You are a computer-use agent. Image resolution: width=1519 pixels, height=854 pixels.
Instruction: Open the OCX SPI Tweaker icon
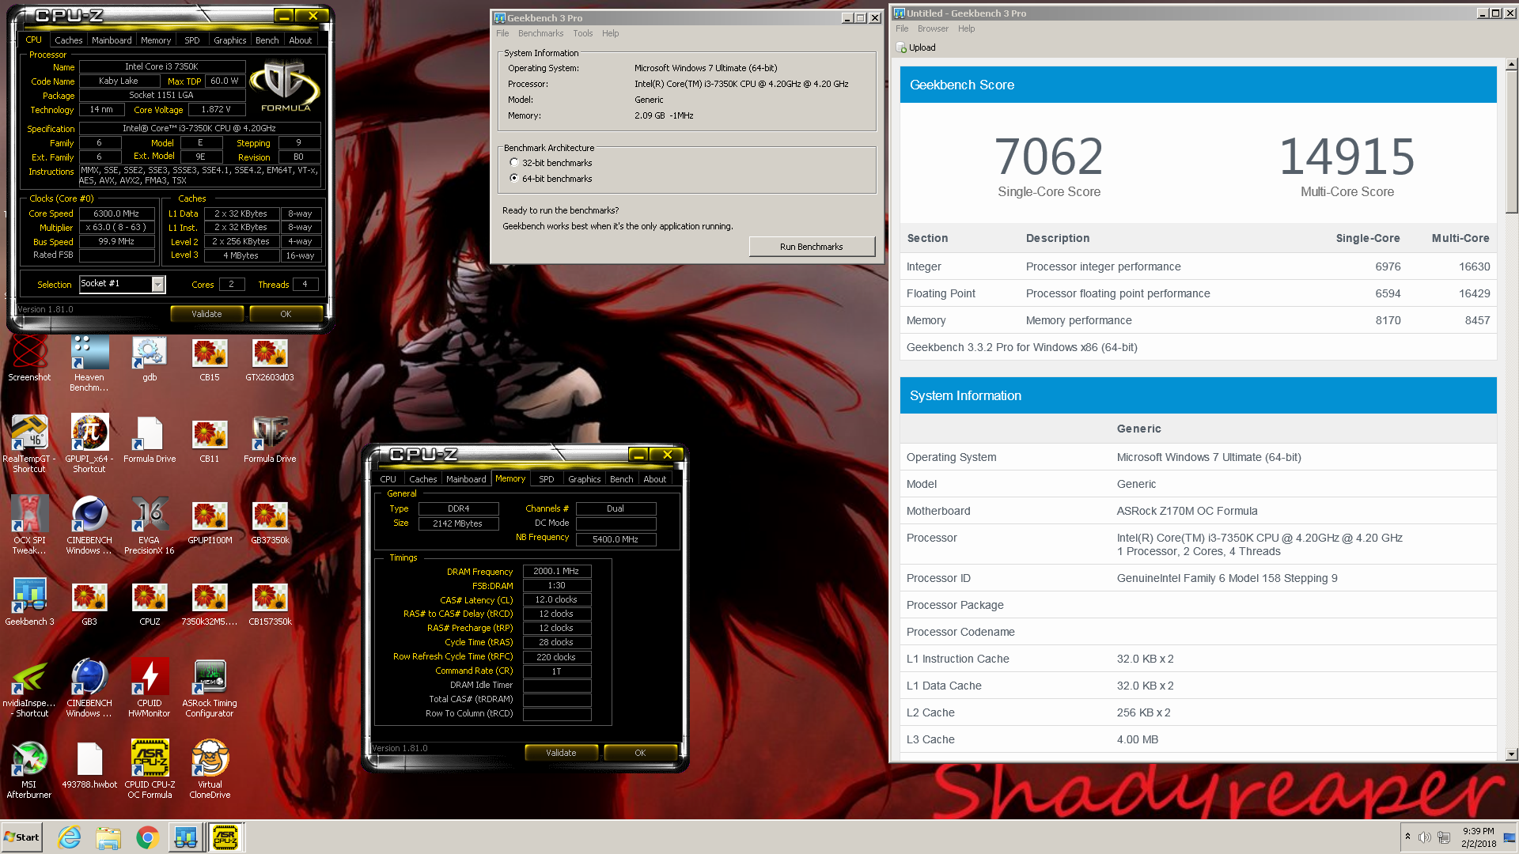pyautogui.click(x=29, y=526)
